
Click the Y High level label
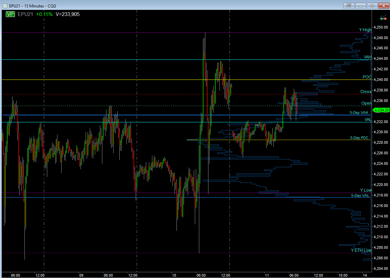point(365,30)
